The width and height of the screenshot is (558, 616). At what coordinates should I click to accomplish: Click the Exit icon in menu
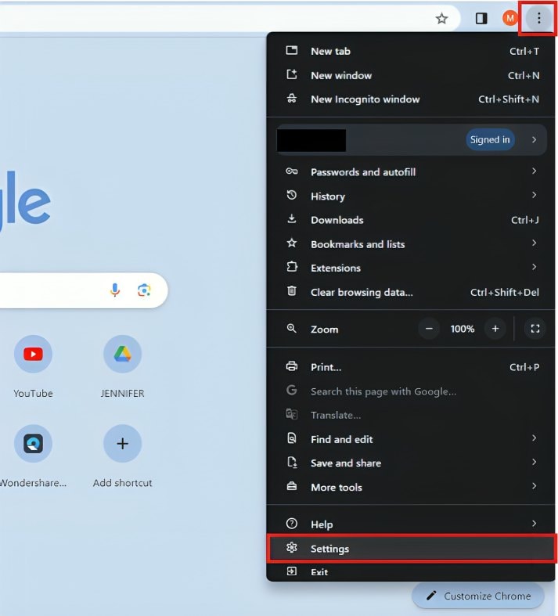click(x=292, y=571)
